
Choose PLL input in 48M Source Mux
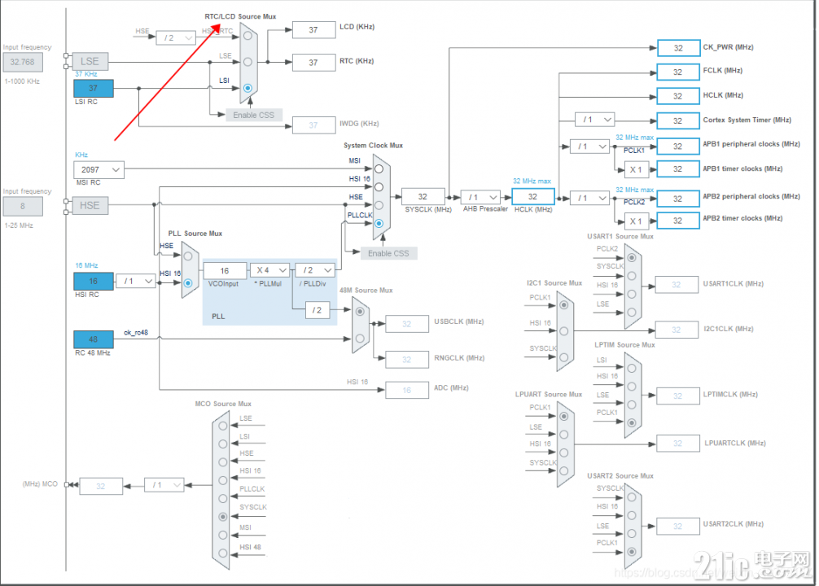[x=360, y=311]
